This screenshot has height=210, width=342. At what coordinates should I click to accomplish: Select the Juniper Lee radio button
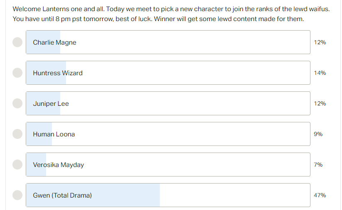coord(17,103)
